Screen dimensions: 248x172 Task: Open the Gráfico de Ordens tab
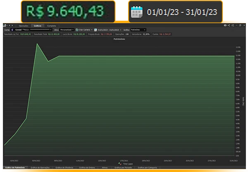click(x=87, y=167)
